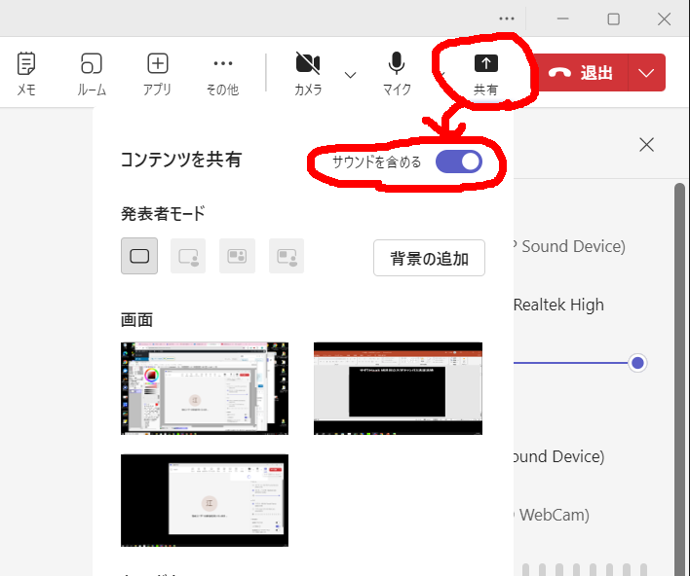This screenshot has width=690, height=576.
Task: Expand the camera options chevron
Action: pyautogui.click(x=351, y=74)
